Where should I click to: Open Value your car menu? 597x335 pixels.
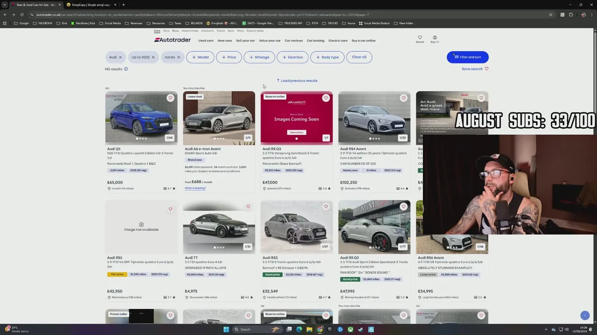click(270, 40)
